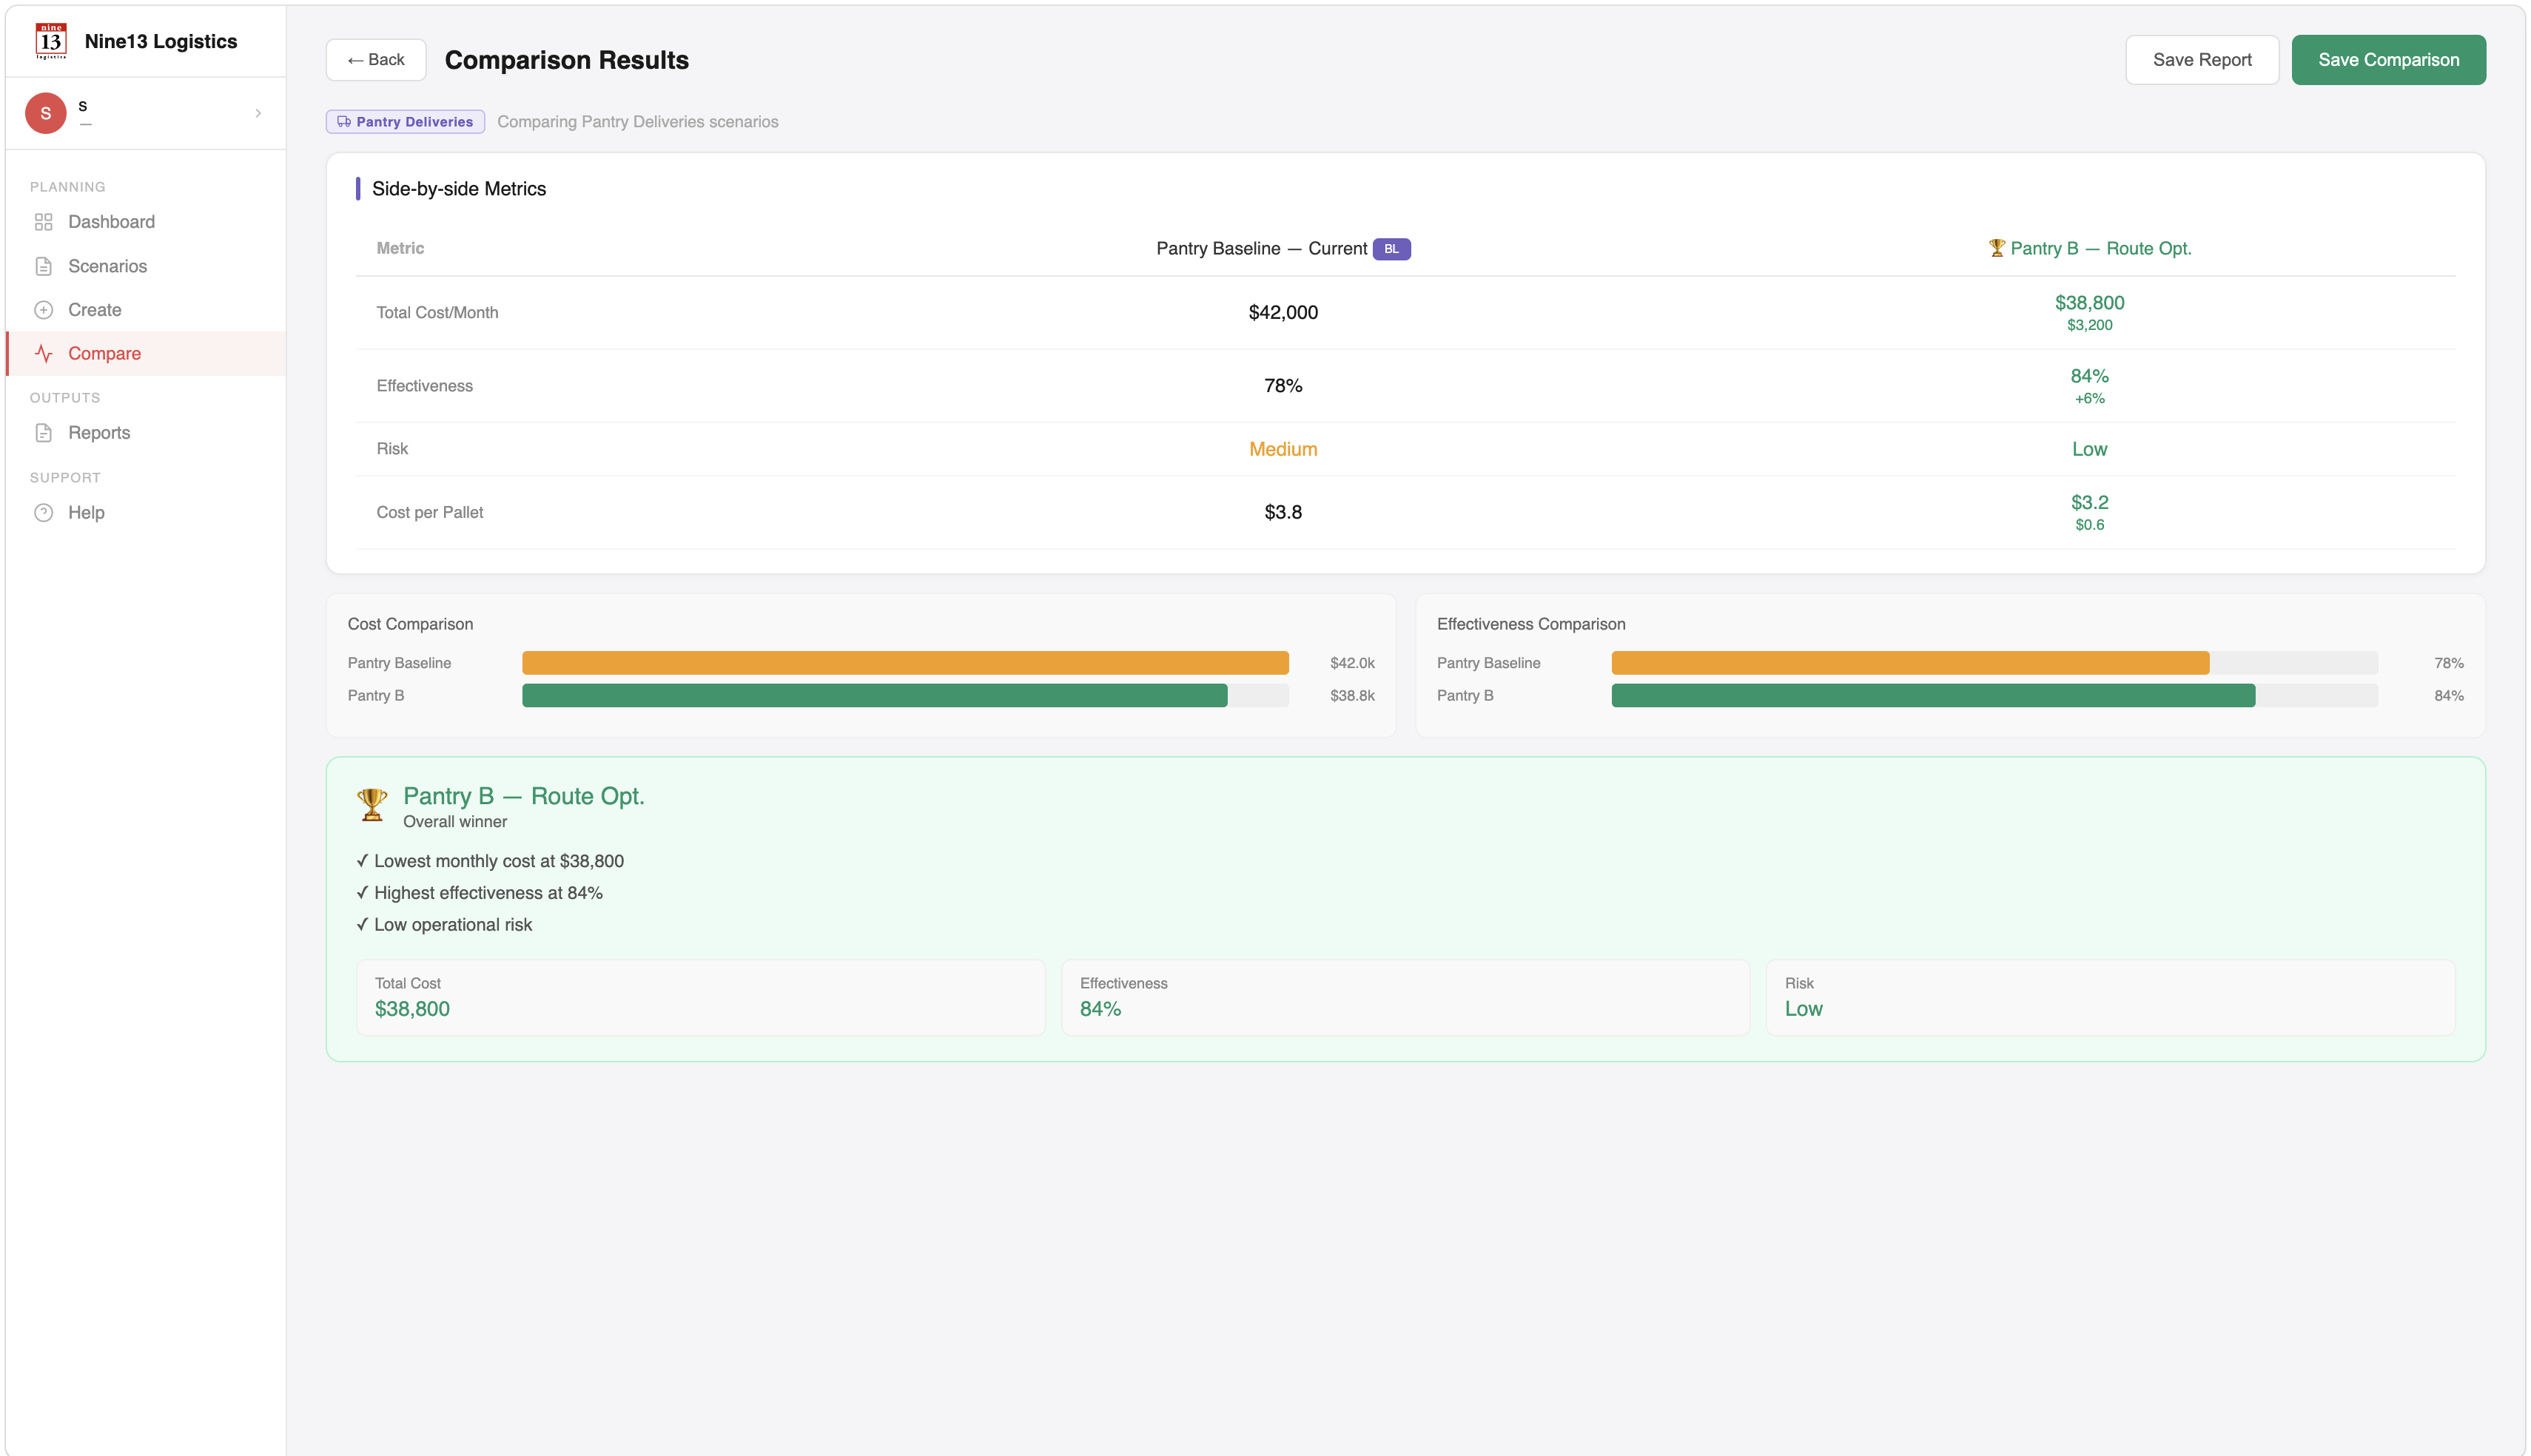Open the Dashboard menu item
This screenshot has height=1456, width=2531.
click(x=146, y=222)
